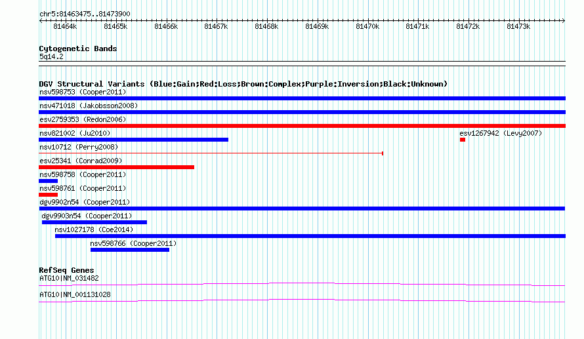Select the dgv9903n54 blue bar

[94, 222]
